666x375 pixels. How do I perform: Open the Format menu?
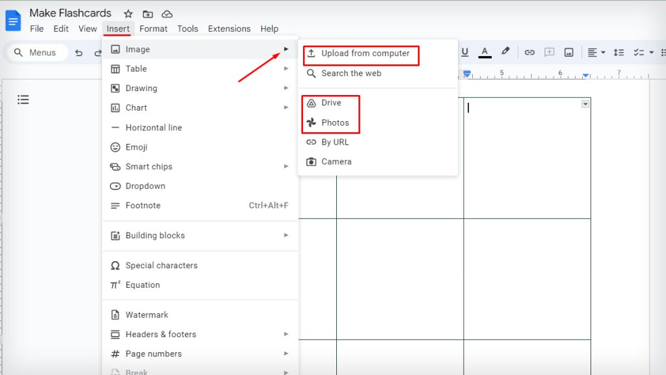pyautogui.click(x=153, y=29)
